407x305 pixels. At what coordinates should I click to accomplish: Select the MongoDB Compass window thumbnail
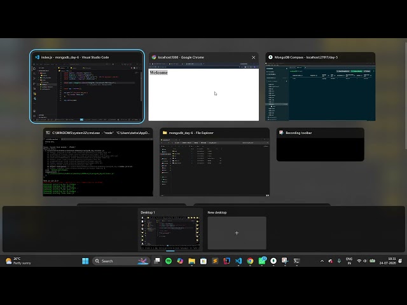[x=321, y=86]
